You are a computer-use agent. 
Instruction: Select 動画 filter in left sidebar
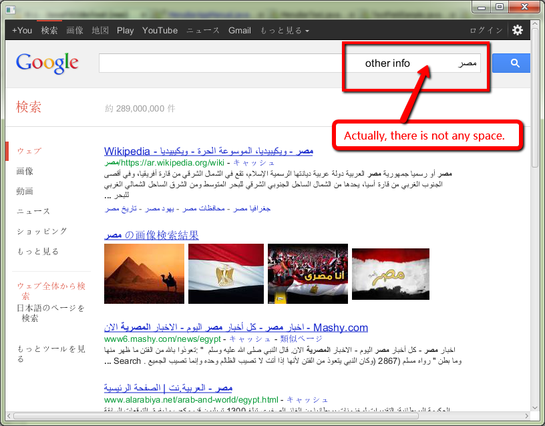[x=25, y=192]
